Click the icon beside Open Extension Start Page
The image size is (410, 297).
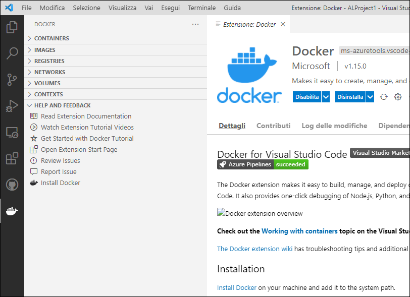coord(34,149)
